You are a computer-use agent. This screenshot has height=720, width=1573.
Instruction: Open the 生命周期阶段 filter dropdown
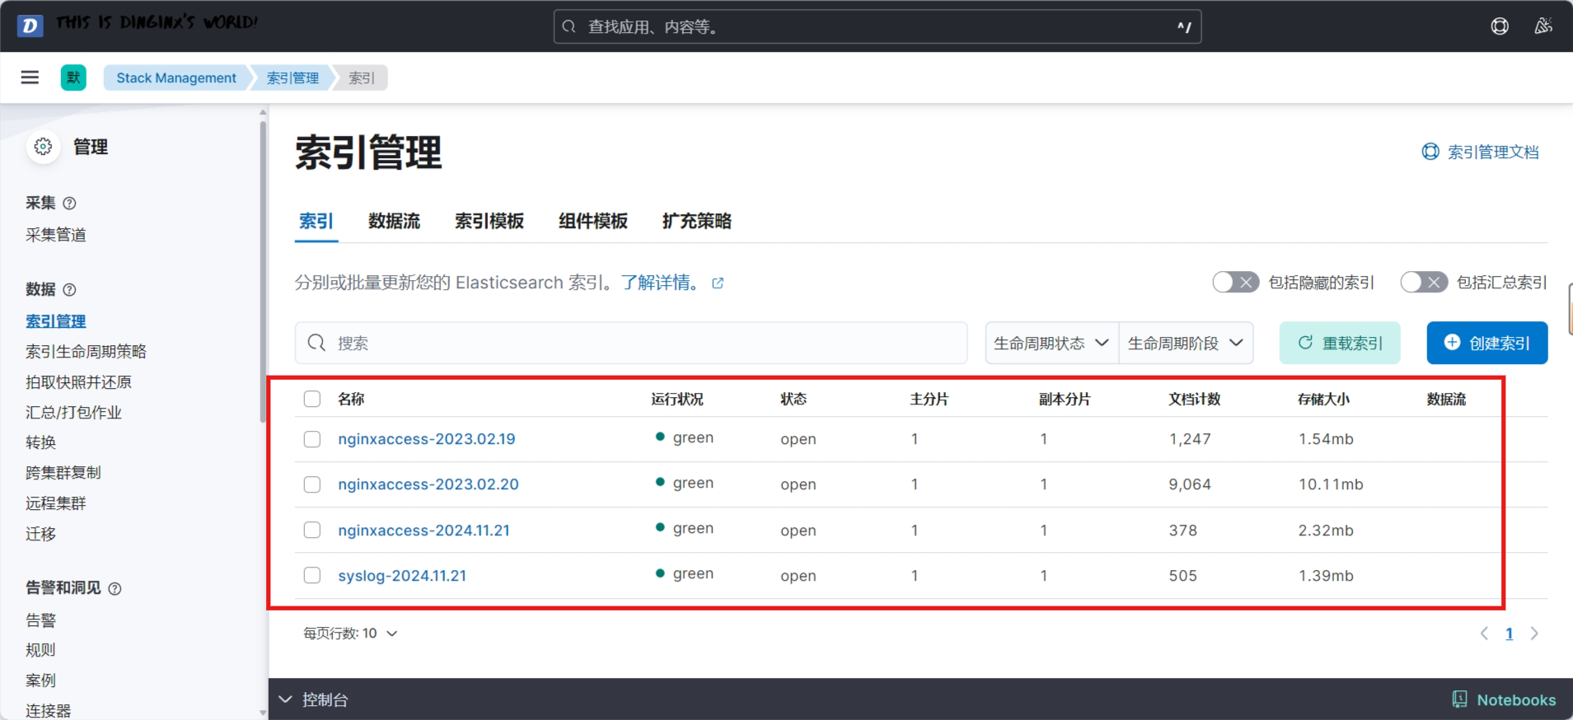[x=1186, y=343]
